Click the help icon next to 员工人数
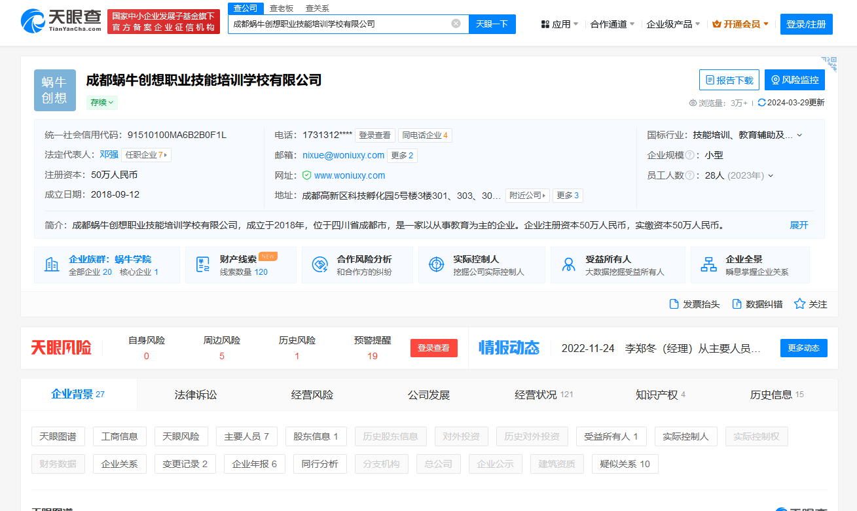 689,175
